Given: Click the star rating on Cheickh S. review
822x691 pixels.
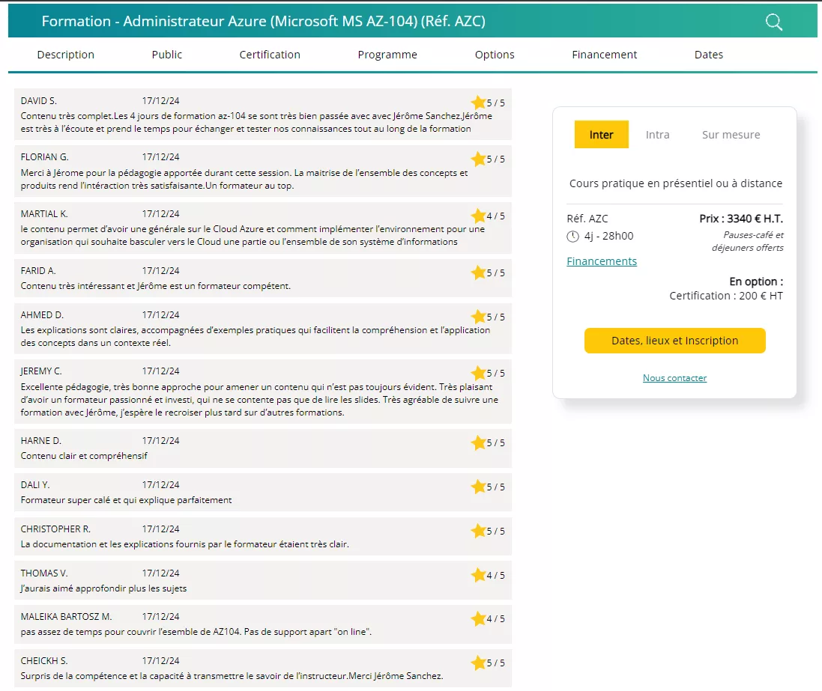Looking at the screenshot, I should click(x=478, y=663).
